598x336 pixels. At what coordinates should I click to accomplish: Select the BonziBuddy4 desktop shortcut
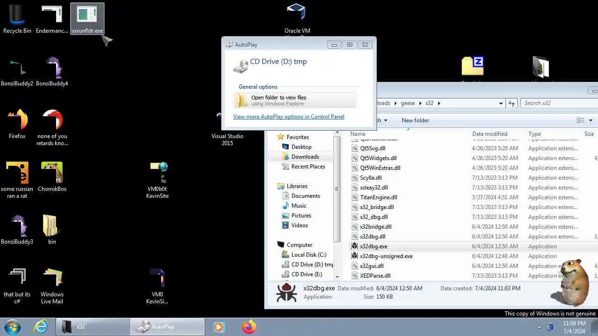[52, 71]
